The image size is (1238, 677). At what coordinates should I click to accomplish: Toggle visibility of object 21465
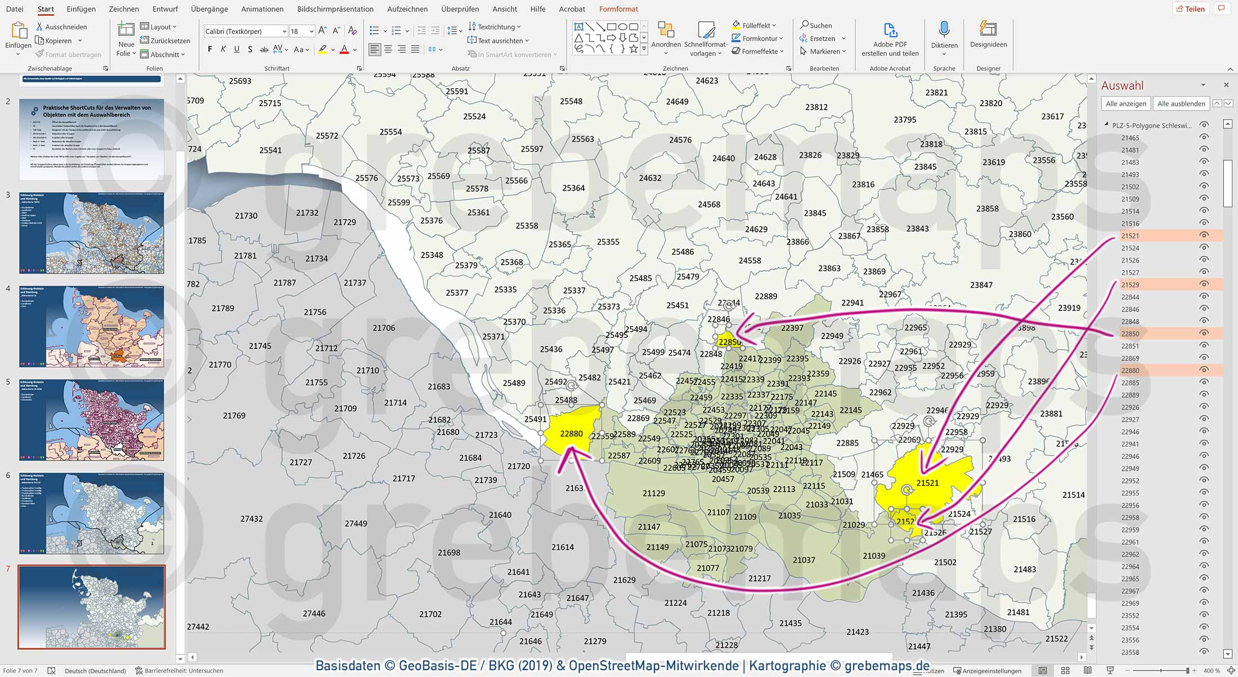tap(1204, 137)
